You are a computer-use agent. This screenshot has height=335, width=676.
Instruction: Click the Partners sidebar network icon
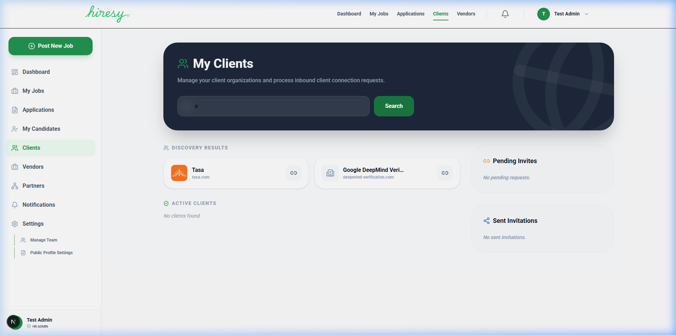(x=15, y=186)
